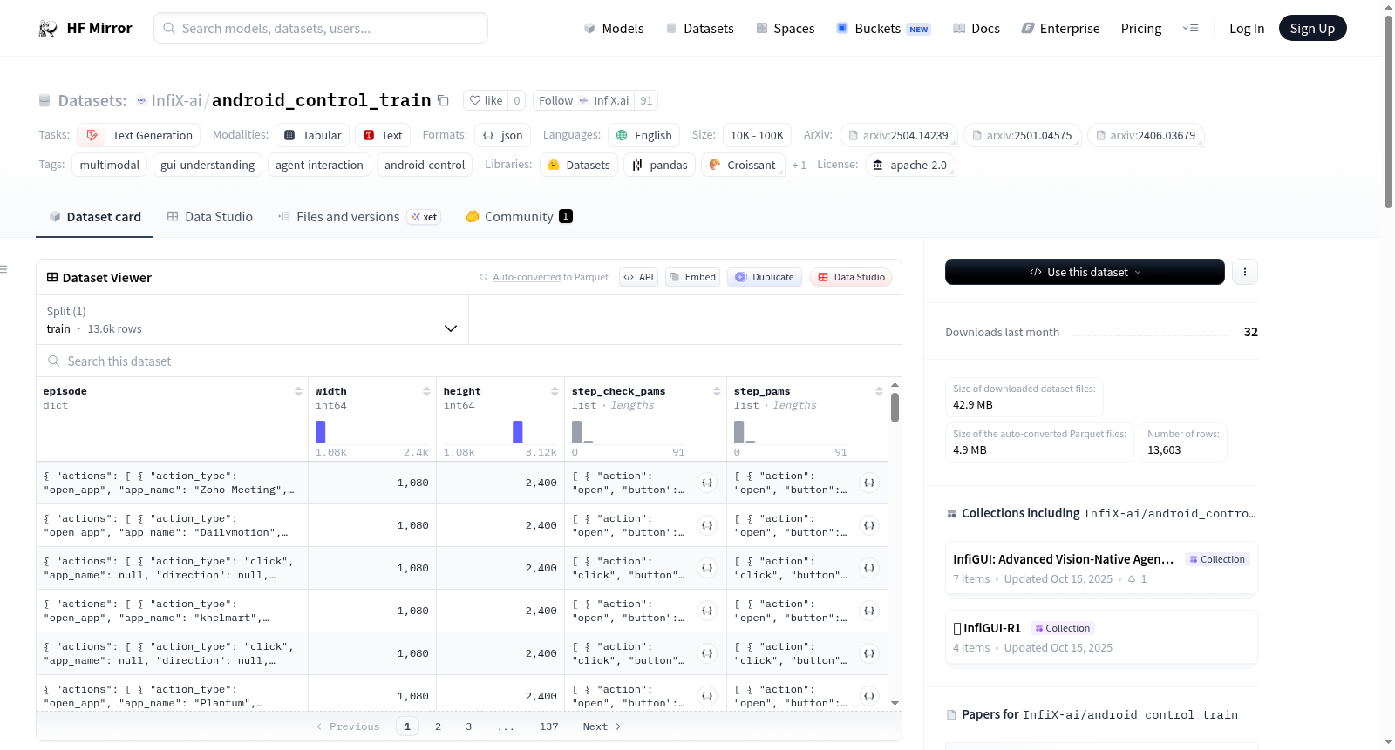The height and width of the screenshot is (750, 1395).
Task: Open the three-dot dataset options menu
Action: point(1244,272)
